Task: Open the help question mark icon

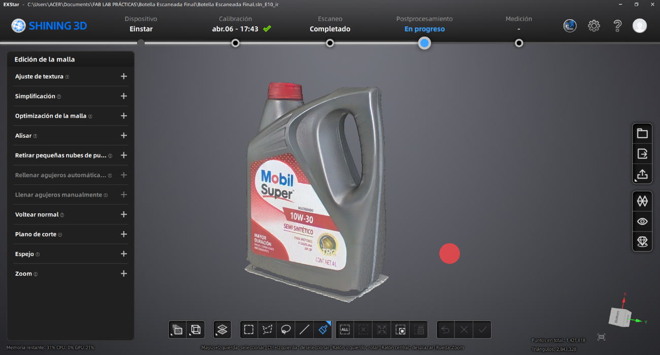Action: (x=617, y=26)
